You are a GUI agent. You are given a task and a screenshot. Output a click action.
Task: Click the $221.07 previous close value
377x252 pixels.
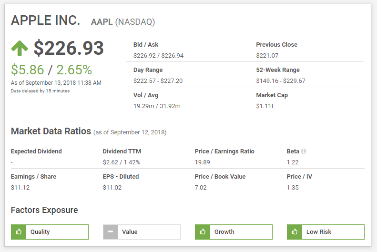267,56
